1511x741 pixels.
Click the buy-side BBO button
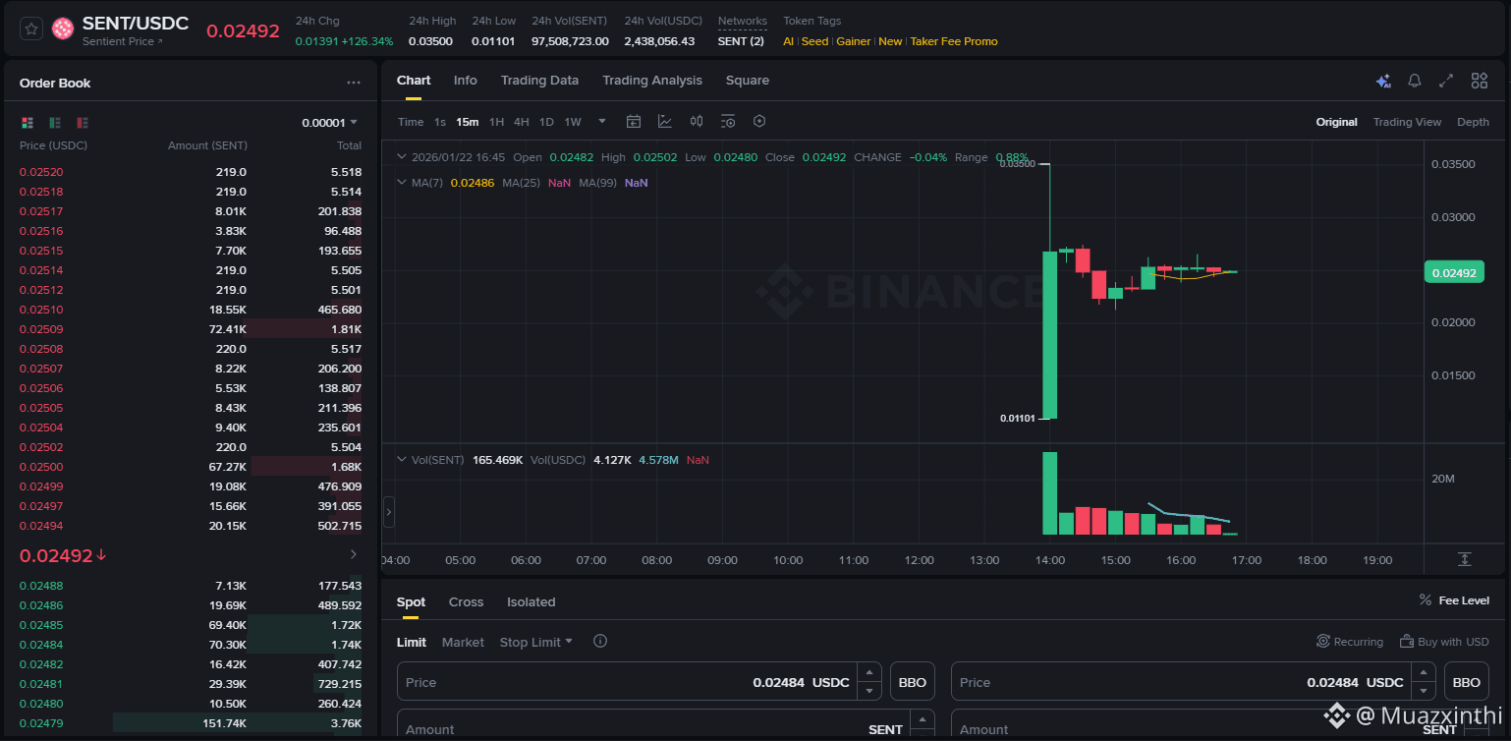[913, 682]
